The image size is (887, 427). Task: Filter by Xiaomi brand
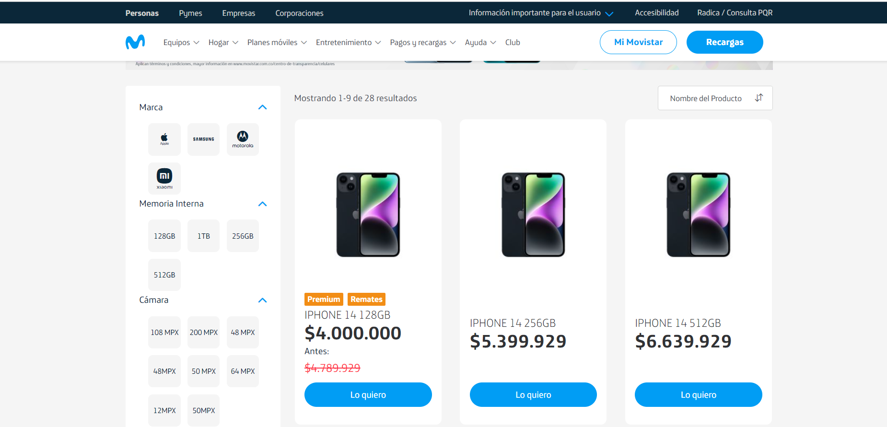pos(164,178)
